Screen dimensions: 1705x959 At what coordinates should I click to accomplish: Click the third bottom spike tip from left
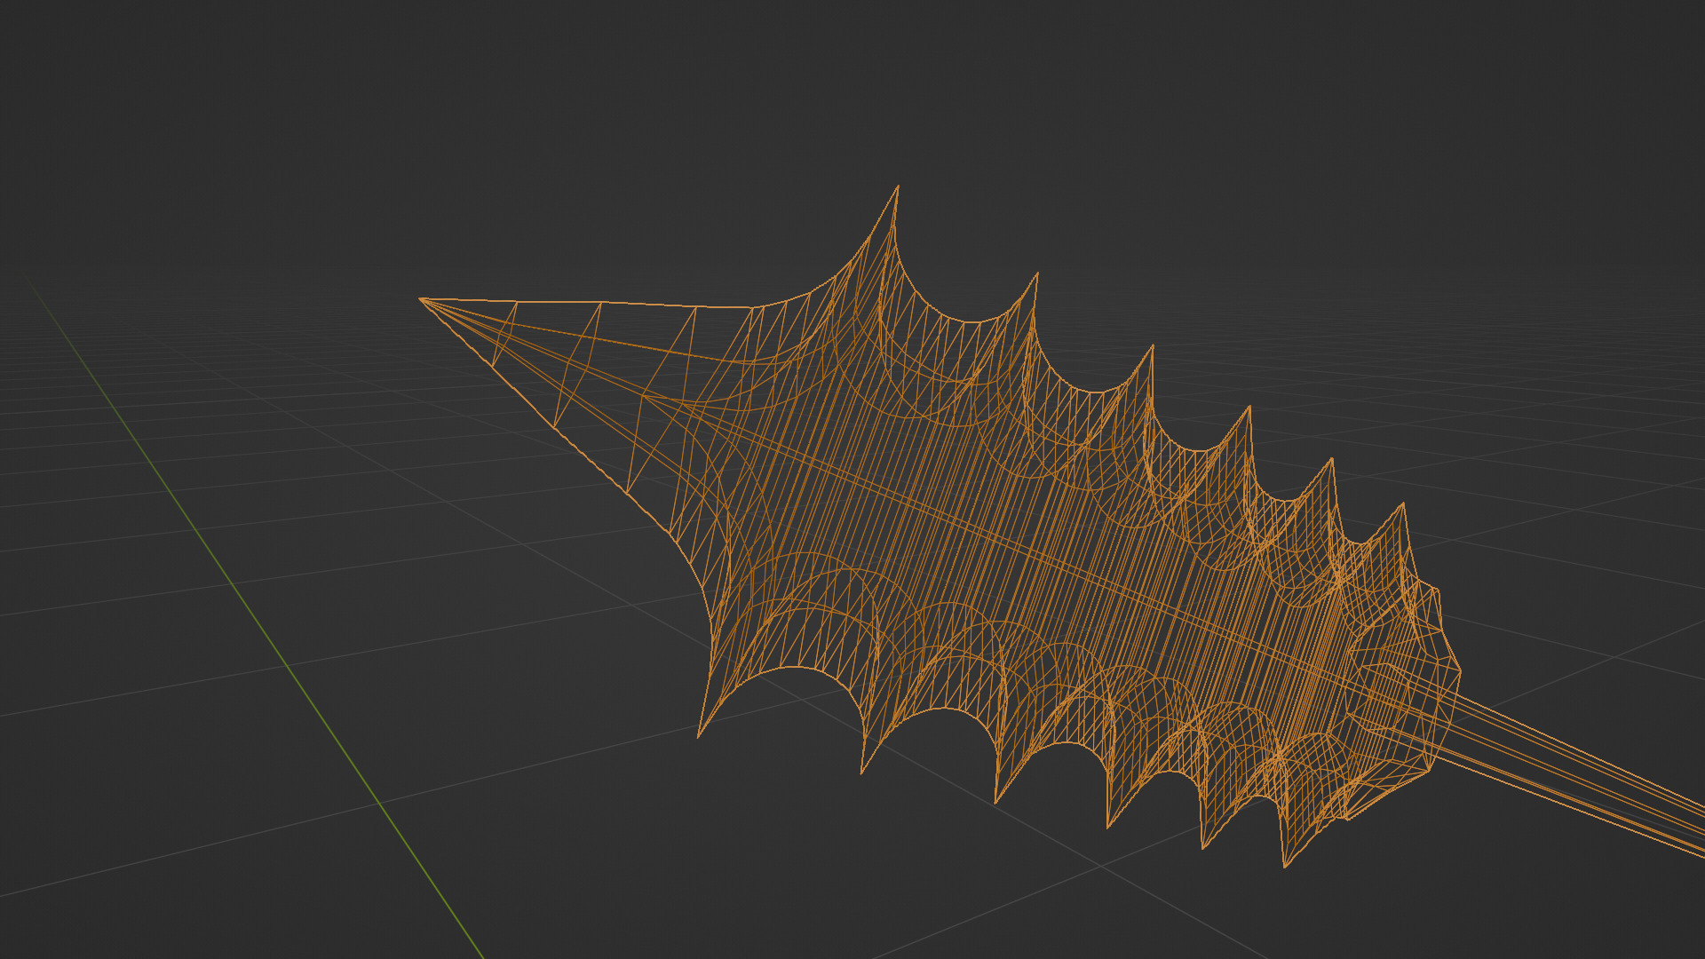coord(995,802)
